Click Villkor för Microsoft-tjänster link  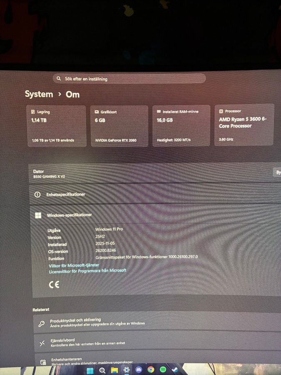pyautogui.click(x=74, y=265)
